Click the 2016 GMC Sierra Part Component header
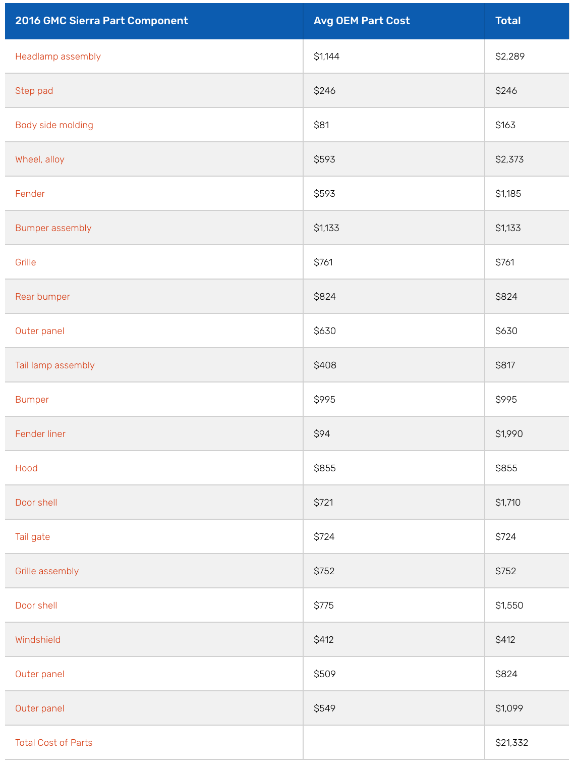 pyautogui.click(x=101, y=21)
